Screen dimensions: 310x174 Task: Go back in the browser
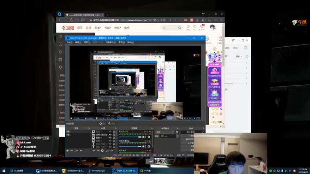(60, 20)
